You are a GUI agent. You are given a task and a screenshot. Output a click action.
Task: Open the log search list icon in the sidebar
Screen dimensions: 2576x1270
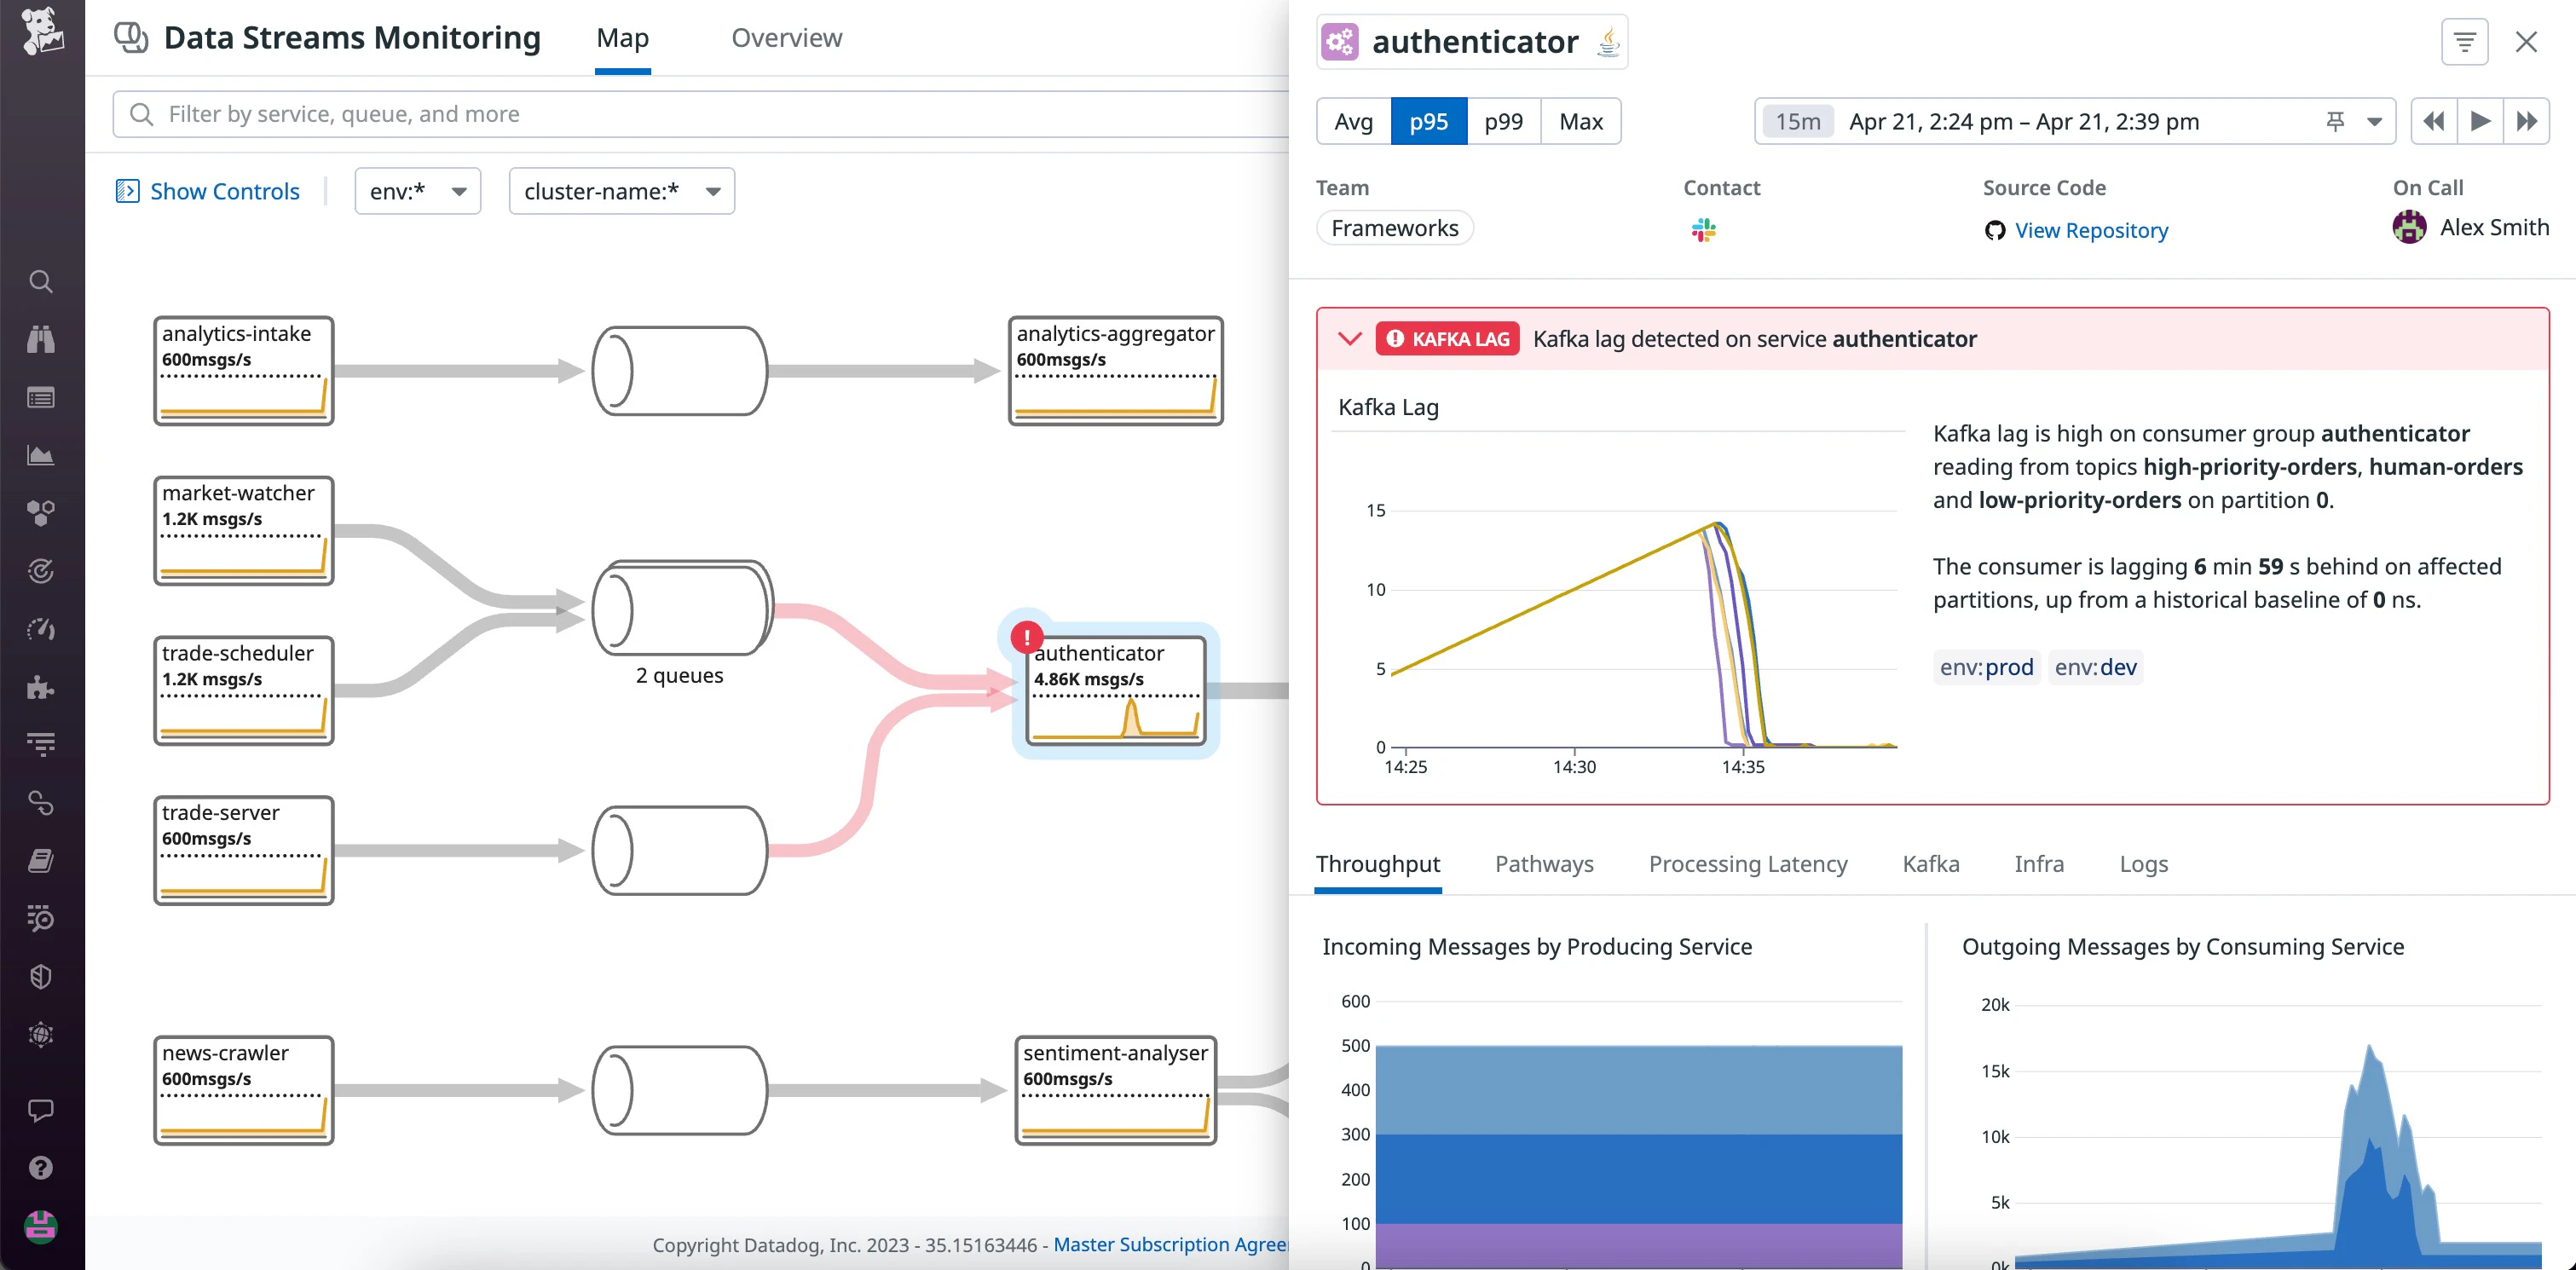41,918
